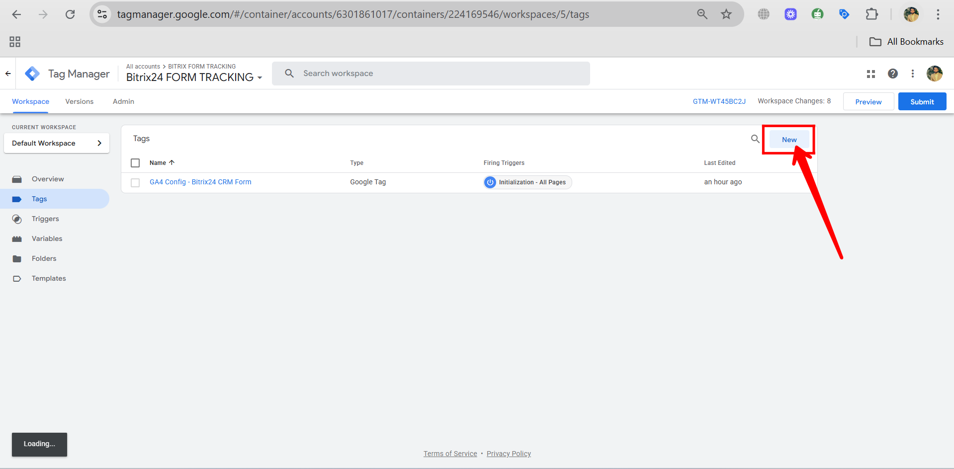Select the GA4 Config tag checkbox
Screen dimensions: 954x469
point(135,183)
